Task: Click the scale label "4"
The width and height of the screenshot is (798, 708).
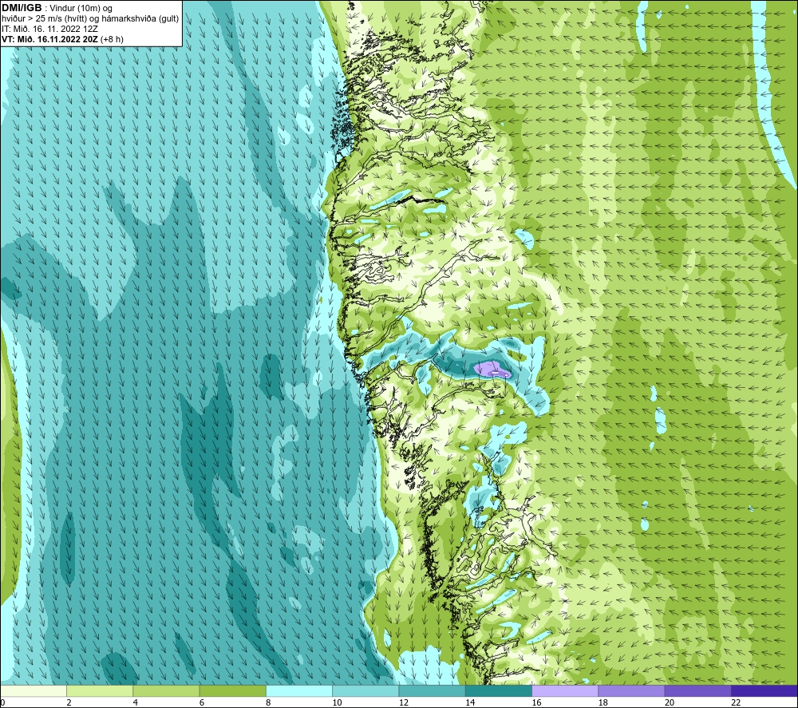Action: pos(136,702)
